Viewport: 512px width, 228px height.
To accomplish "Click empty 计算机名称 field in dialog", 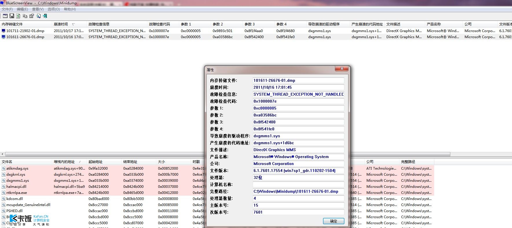I will click(298, 184).
